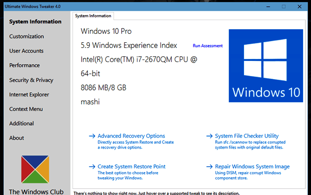Viewport: 311px width, 195px height.
Task: Maximize the Ultimate Windows Tweaker window
Action: [x=284, y=7]
